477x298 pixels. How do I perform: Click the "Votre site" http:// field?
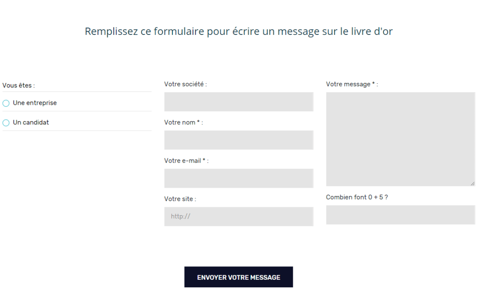(238, 217)
